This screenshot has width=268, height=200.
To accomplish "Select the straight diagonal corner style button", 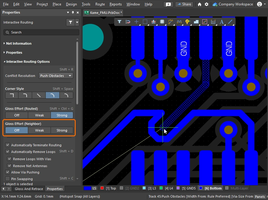I will click(39, 95).
